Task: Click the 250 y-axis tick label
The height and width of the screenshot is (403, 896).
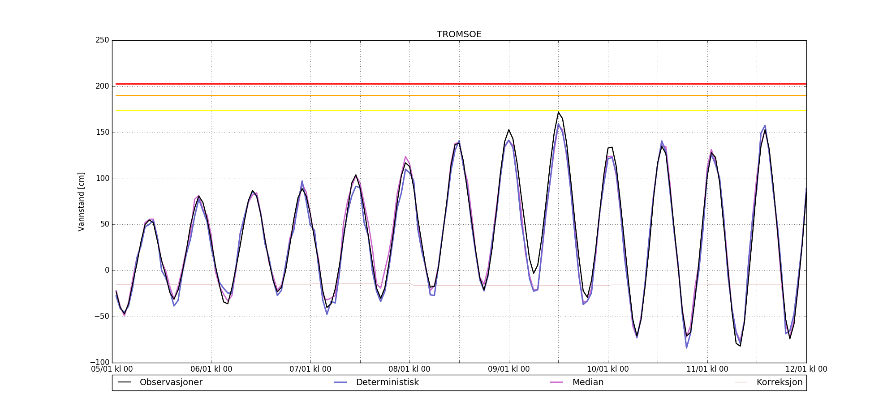Action: pos(102,40)
